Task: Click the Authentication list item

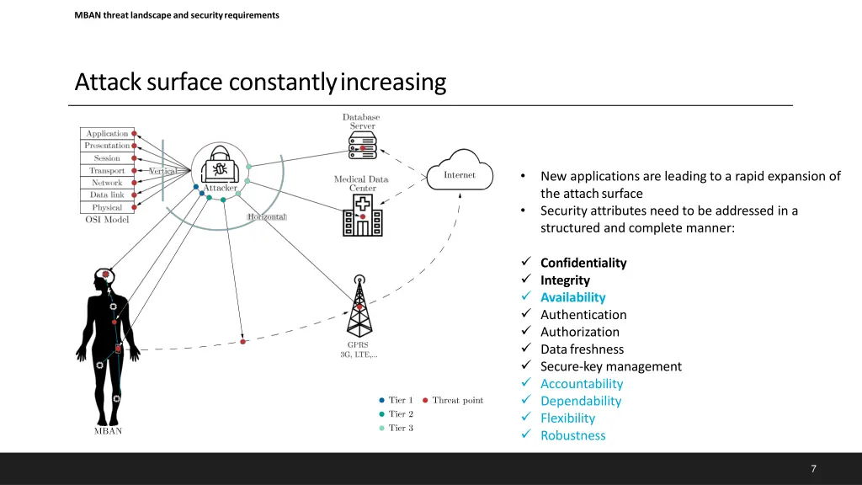Action: click(x=583, y=315)
